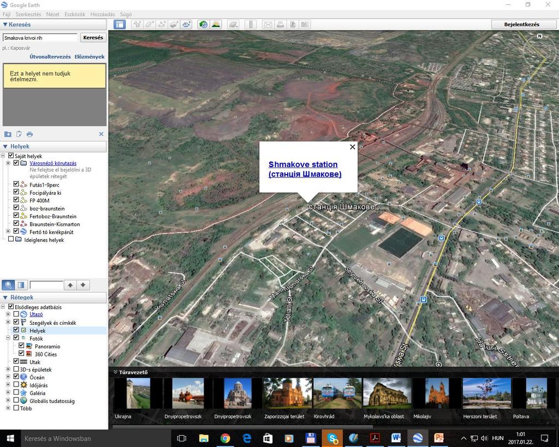
Task: Click the Keresés search button
Action: 93,38
